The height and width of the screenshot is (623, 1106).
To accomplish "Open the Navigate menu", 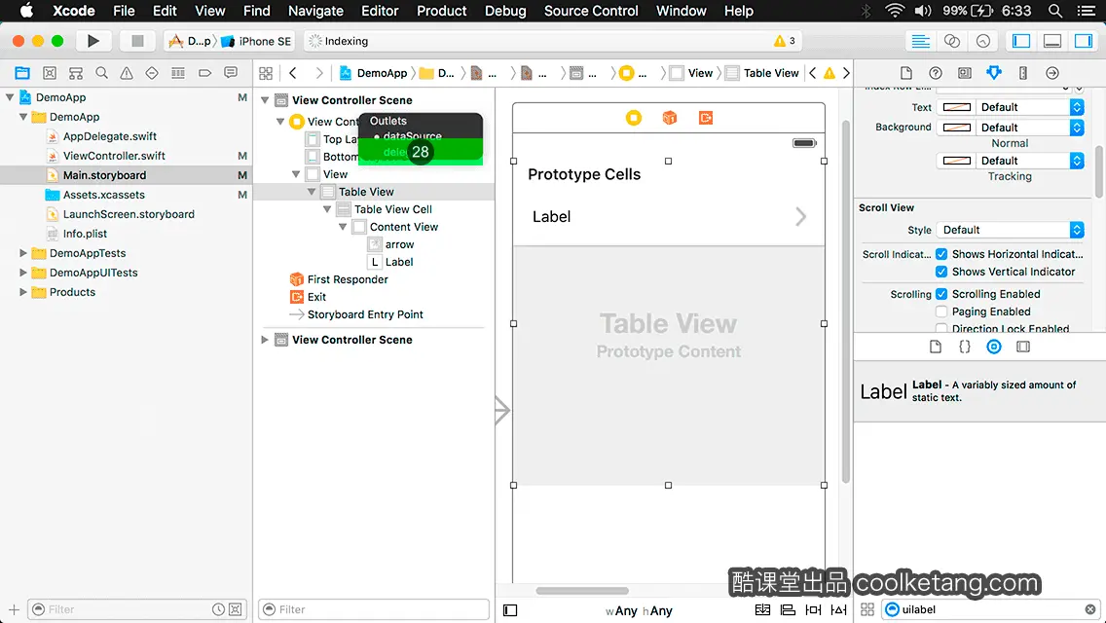I will [x=315, y=11].
